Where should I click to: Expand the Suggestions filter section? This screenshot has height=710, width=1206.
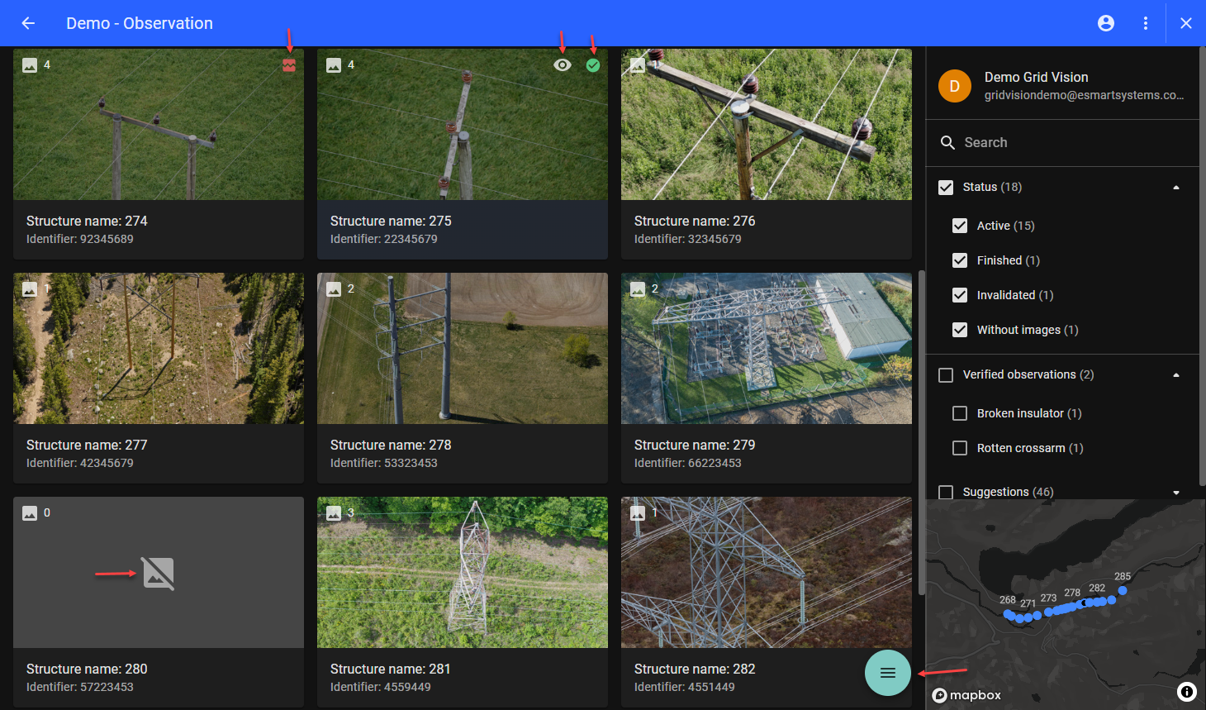click(1176, 493)
